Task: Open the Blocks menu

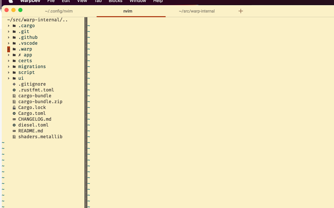Action: pyautogui.click(x=115, y=1)
